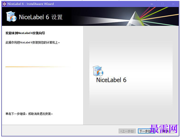Close the InstallAware Wizard window

[x=173, y=4]
